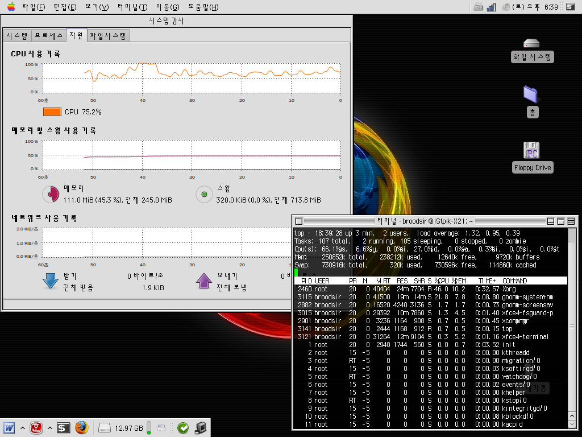Switch to the 프로세스 tab
Viewport: 582px width, 437px height.
(x=48, y=35)
